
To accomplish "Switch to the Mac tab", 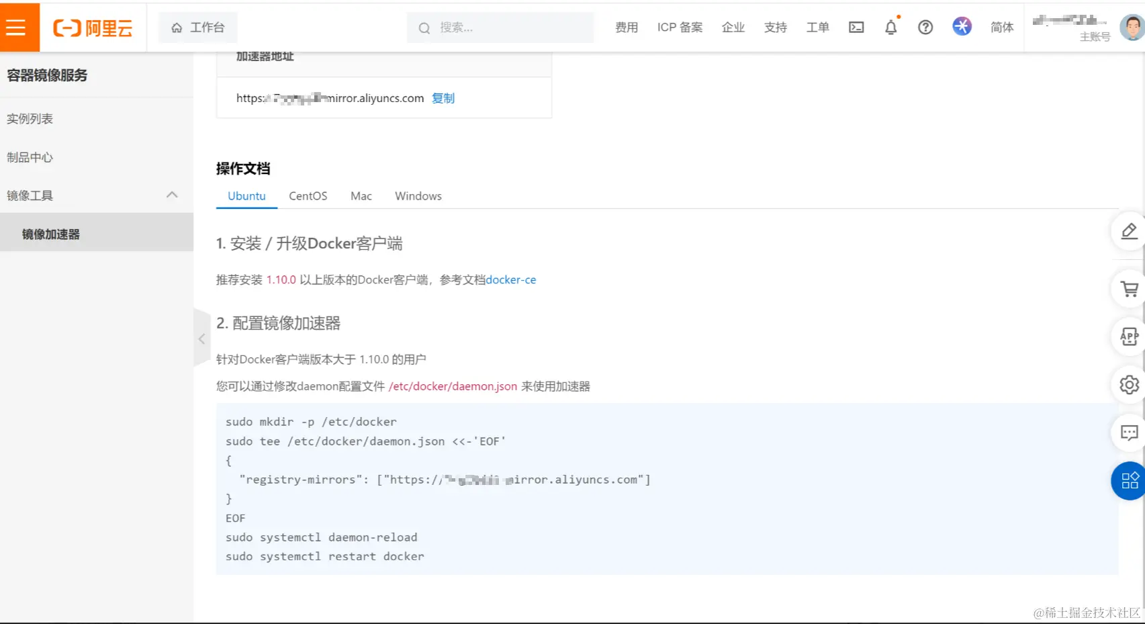I will (361, 196).
